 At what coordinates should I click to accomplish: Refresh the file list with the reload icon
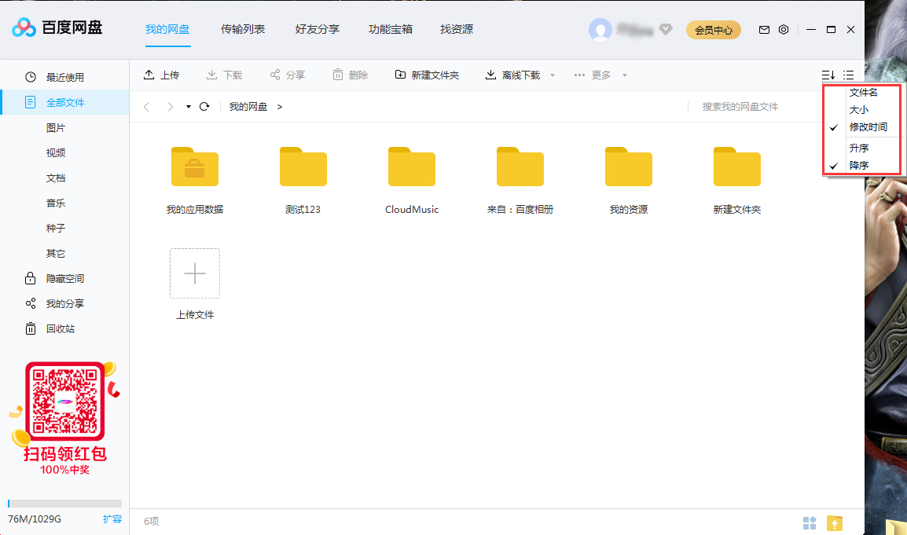(x=204, y=106)
